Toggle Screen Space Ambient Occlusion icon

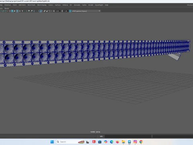point(29,11)
